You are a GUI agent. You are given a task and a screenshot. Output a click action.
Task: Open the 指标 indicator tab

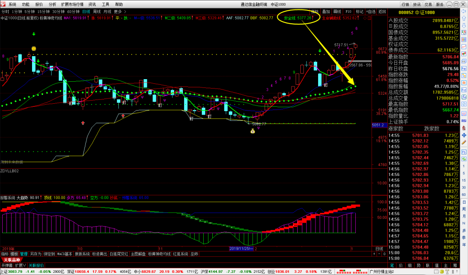tap(5, 254)
